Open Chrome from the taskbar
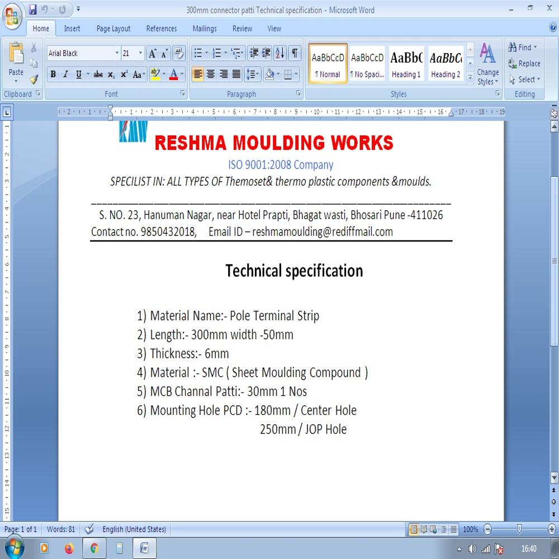Screen dimensions: 559x559 point(94,548)
